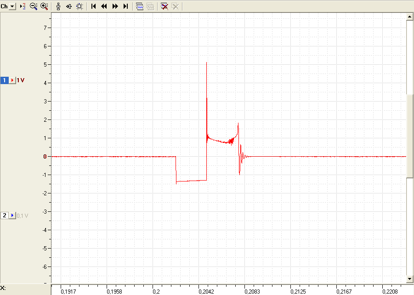This screenshot has height=295, width=414.
Task: Click the 'X:' axis label
Action: 3,288
